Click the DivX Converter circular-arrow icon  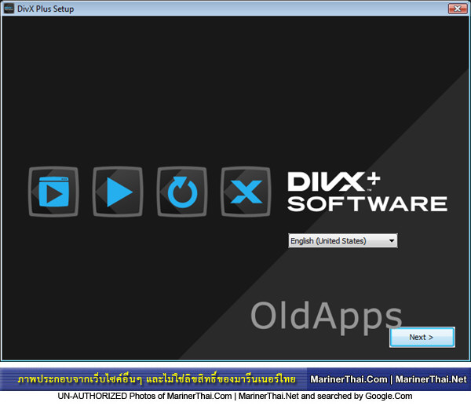click(182, 192)
